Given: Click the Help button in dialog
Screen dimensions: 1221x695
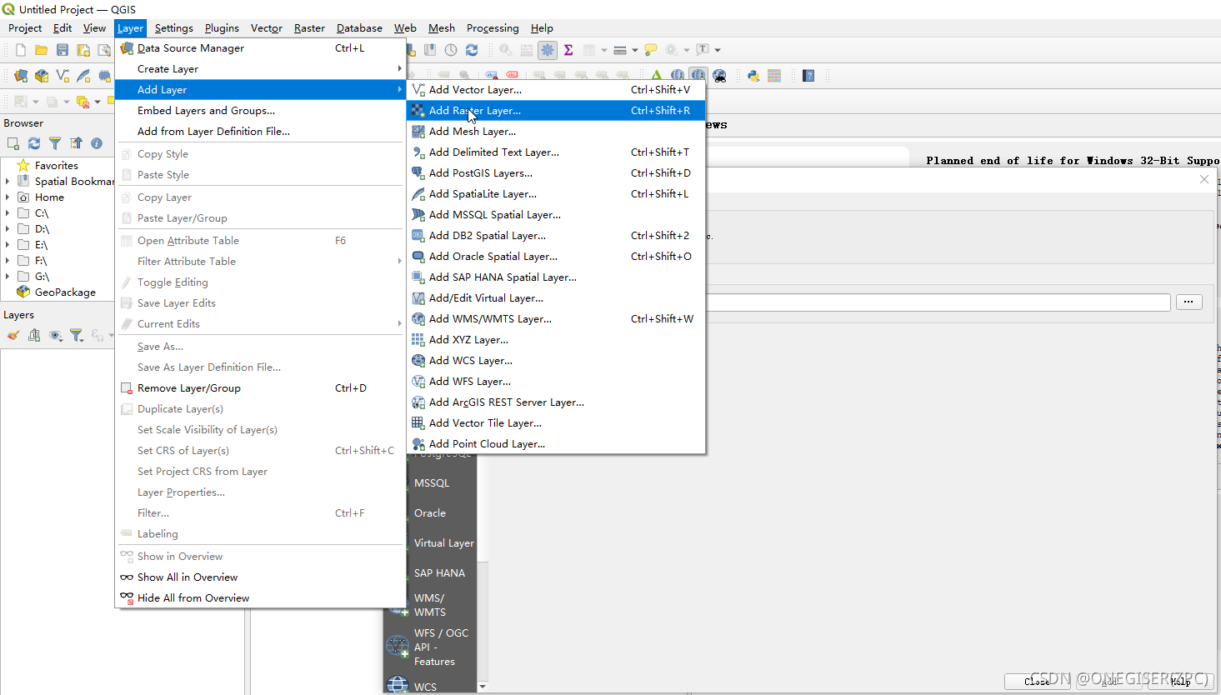Looking at the screenshot, I should point(1180,681).
